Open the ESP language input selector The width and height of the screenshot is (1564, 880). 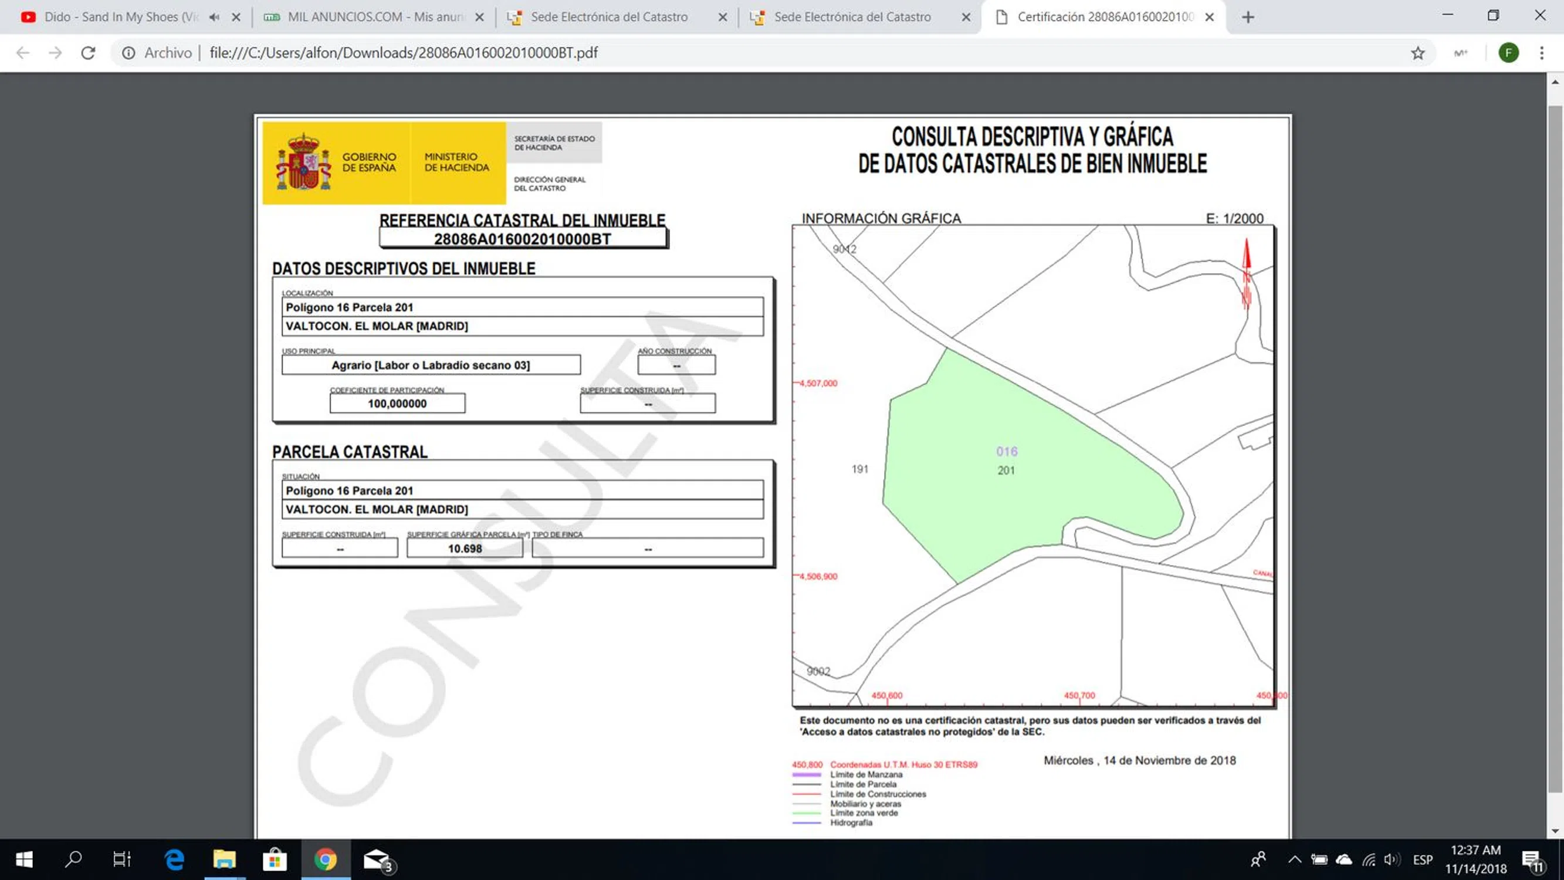[x=1423, y=859]
